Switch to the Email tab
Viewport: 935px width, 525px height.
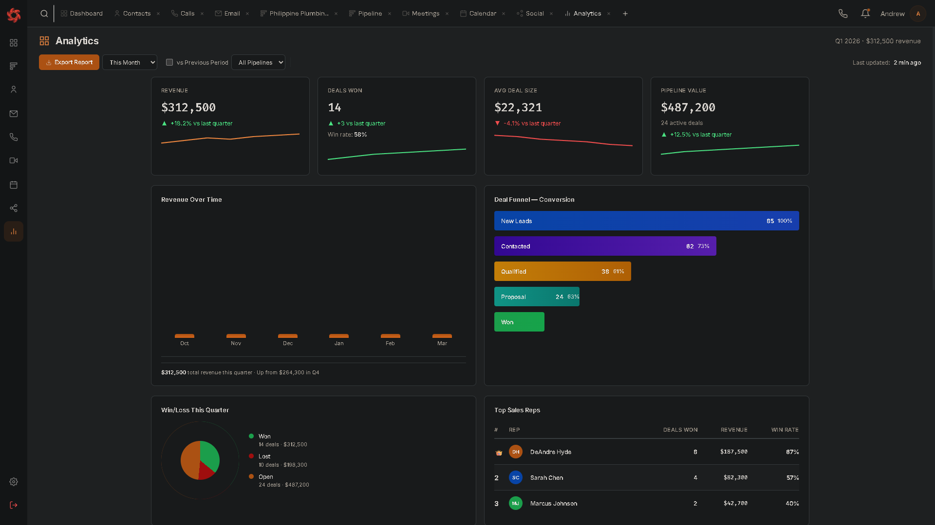pos(227,14)
